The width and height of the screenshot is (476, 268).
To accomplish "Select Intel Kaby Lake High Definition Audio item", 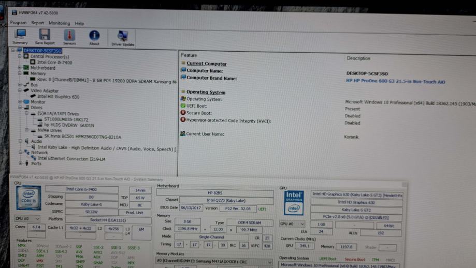I will pyautogui.click(x=107, y=148).
